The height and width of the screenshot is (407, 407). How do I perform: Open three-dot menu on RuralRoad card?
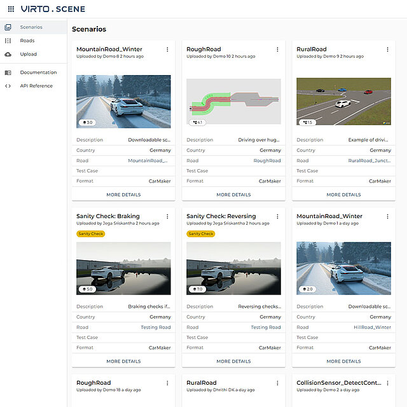pyautogui.click(x=387, y=50)
